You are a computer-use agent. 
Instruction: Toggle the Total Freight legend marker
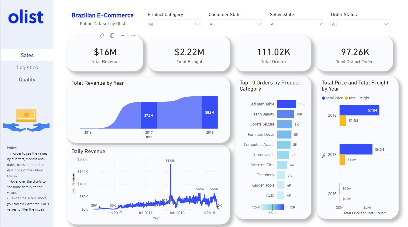click(x=346, y=98)
